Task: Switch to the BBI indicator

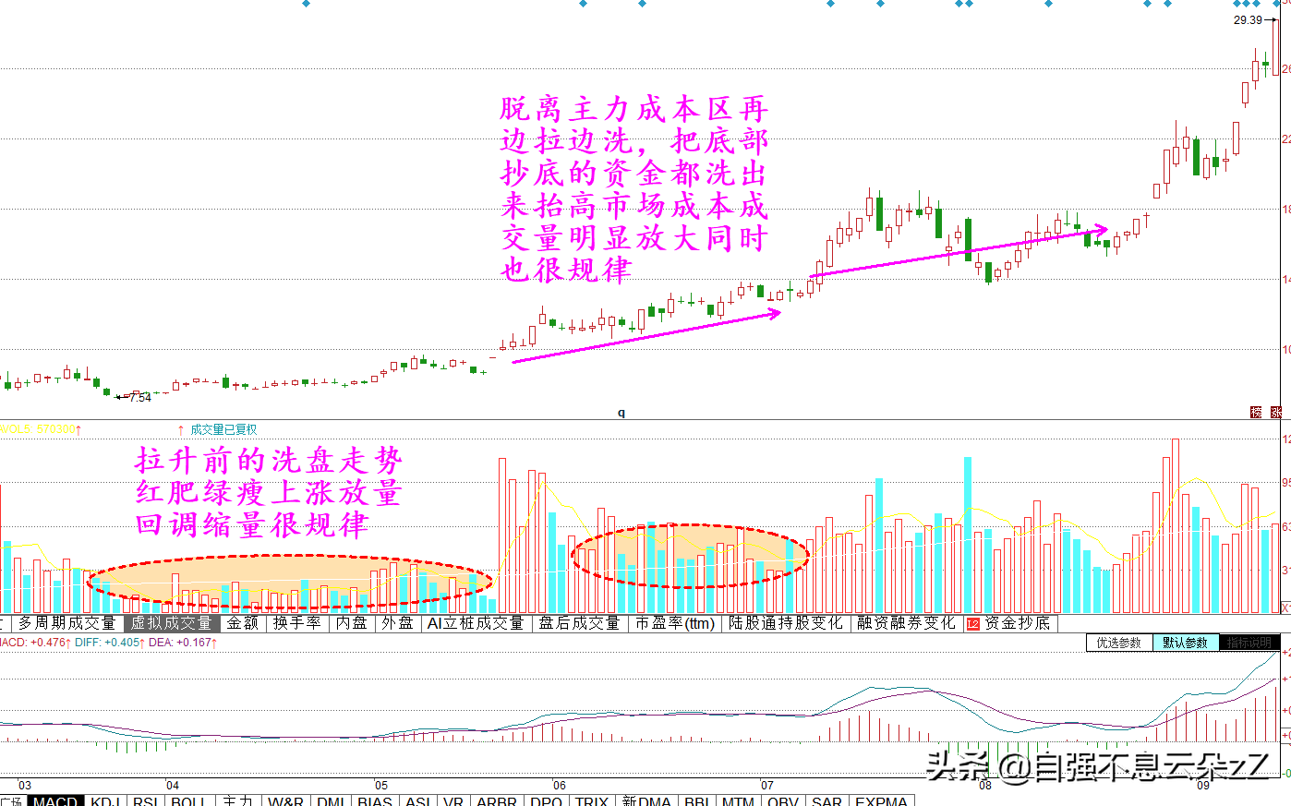Action: pos(697,800)
